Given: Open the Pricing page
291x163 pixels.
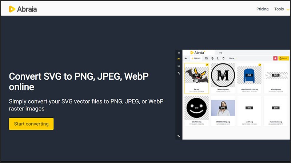Looking at the screenshot, I should click(x=262, y=9).
